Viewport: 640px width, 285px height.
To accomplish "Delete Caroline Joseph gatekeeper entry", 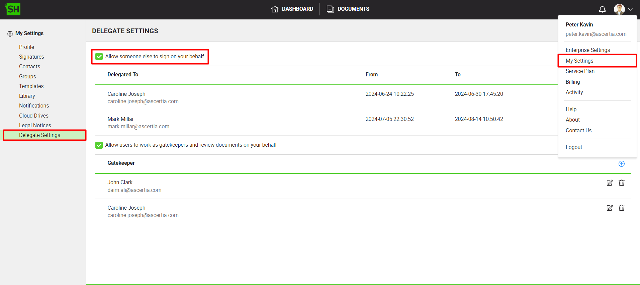I will (621, 208).
